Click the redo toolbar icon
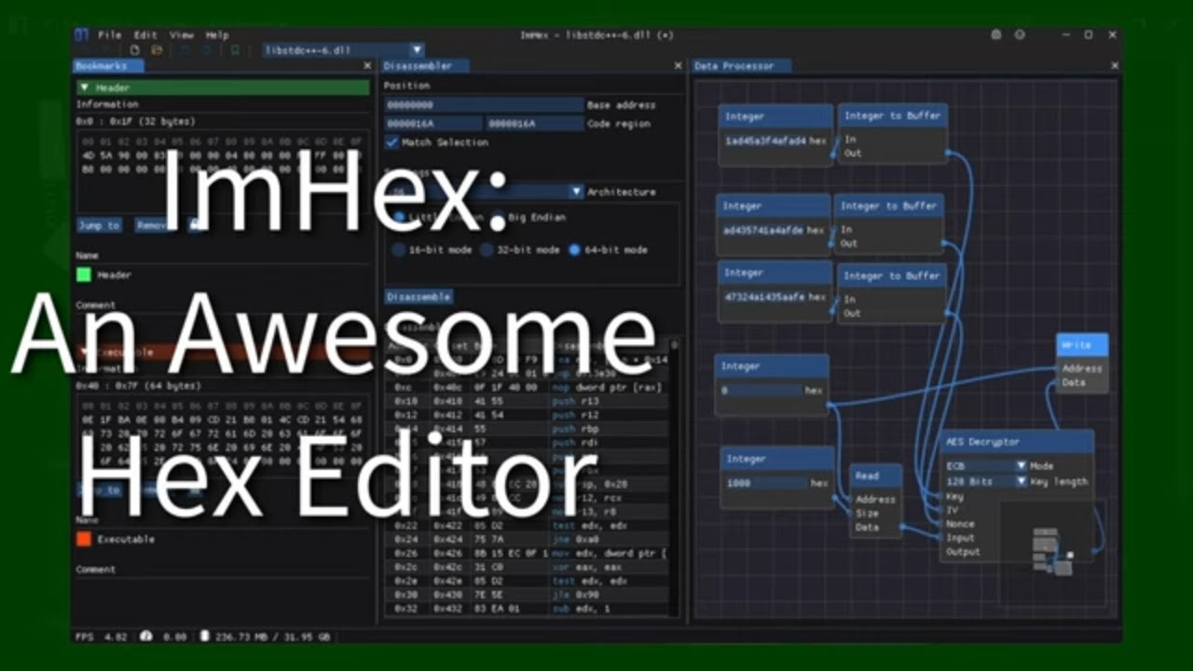Screen dimensions: 1193x671 click(x=206, y=49)
